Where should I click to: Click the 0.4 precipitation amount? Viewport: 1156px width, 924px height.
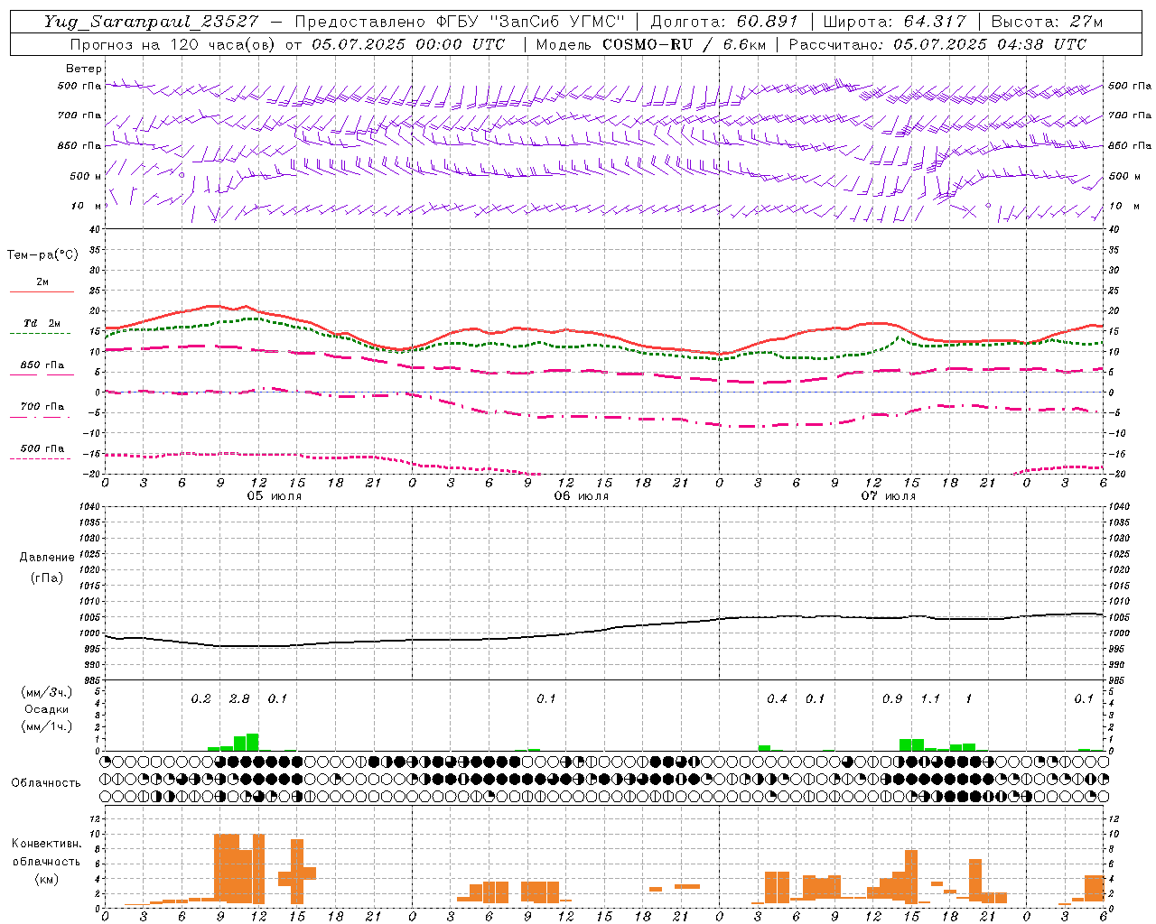tap(777, 699)
